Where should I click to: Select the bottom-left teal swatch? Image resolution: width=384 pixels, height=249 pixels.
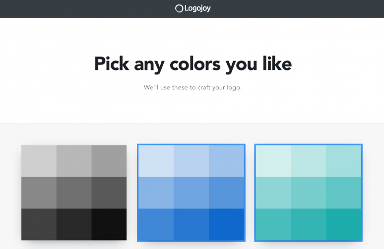(273, 225)
